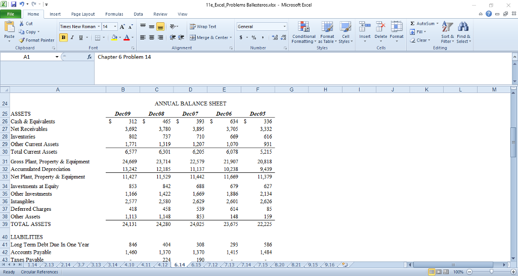The width and height of the screenshot is (518, 276).
Task: Switch to the Page Layout tab
Action: coord(83,14)
